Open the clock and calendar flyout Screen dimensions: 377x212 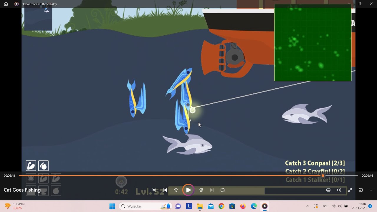[359, 206]
